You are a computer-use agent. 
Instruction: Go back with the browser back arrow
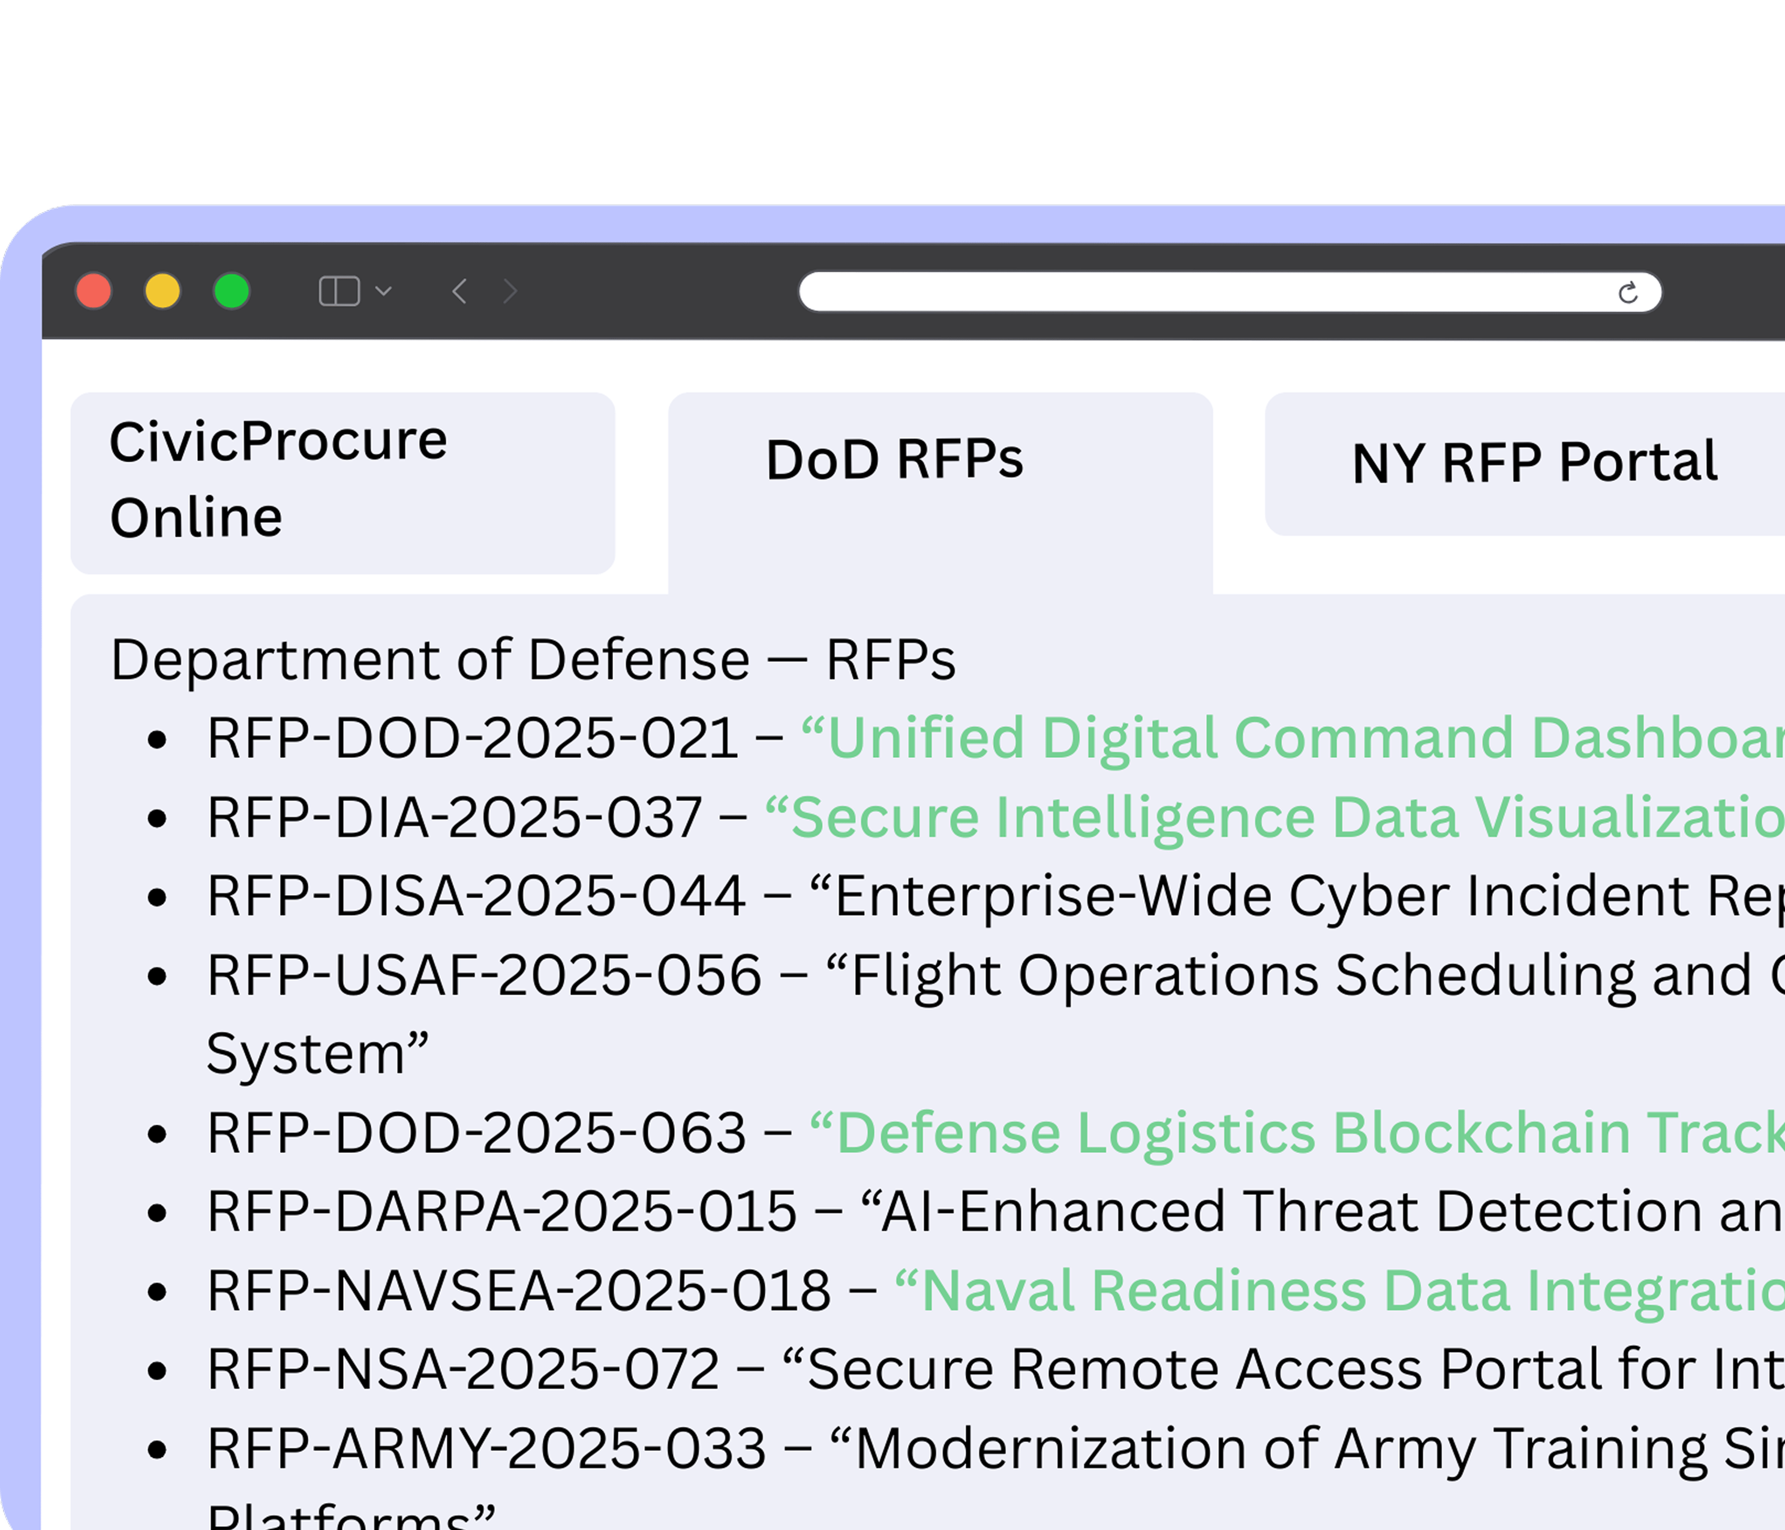click(x=460, y=291)
